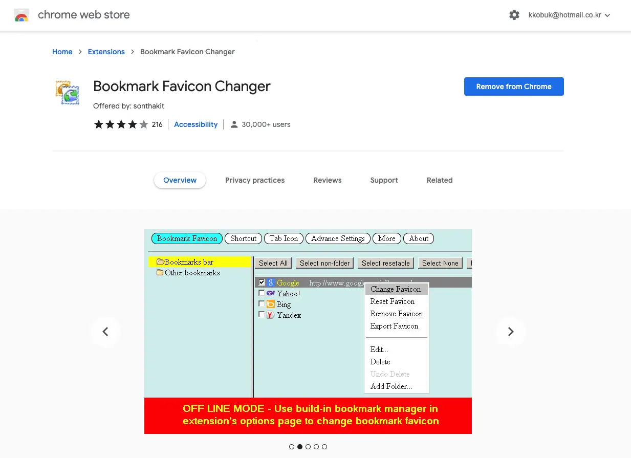Open the Support tab
The height and width of the screenshot is (458, 631).
pos(384,180)
